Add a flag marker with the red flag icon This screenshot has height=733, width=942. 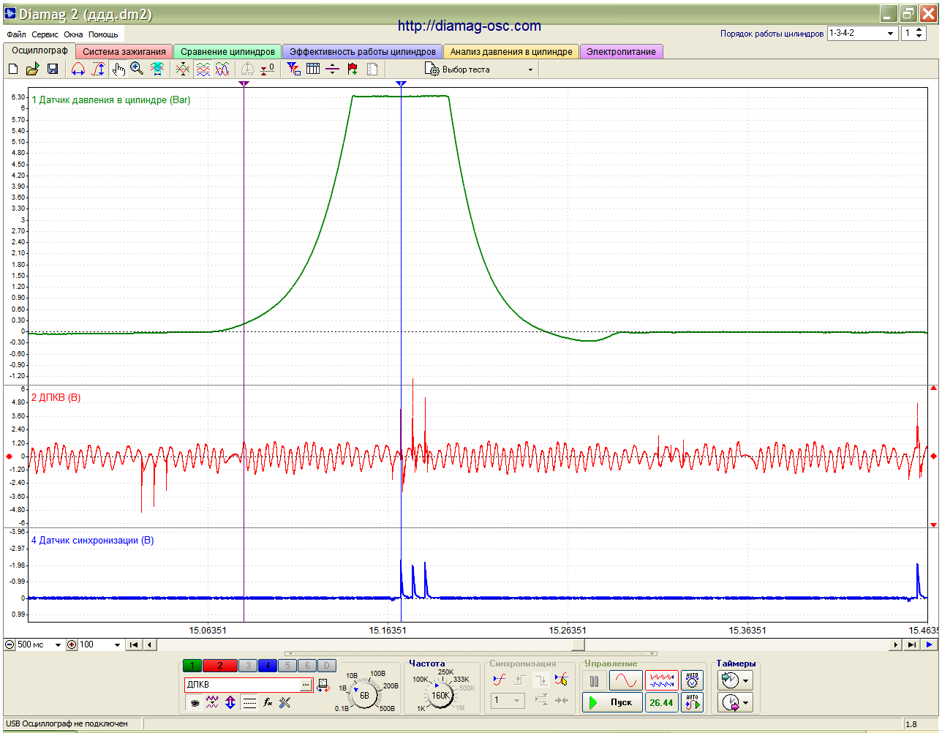coord(353,69)
